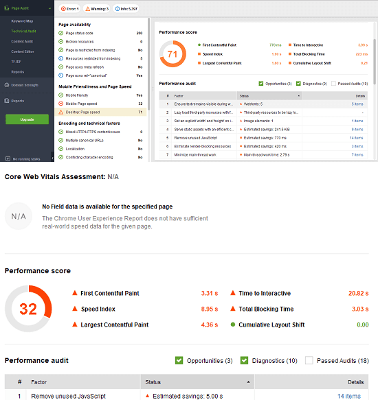Click Details column header in lower table

(x=311, y=382)
